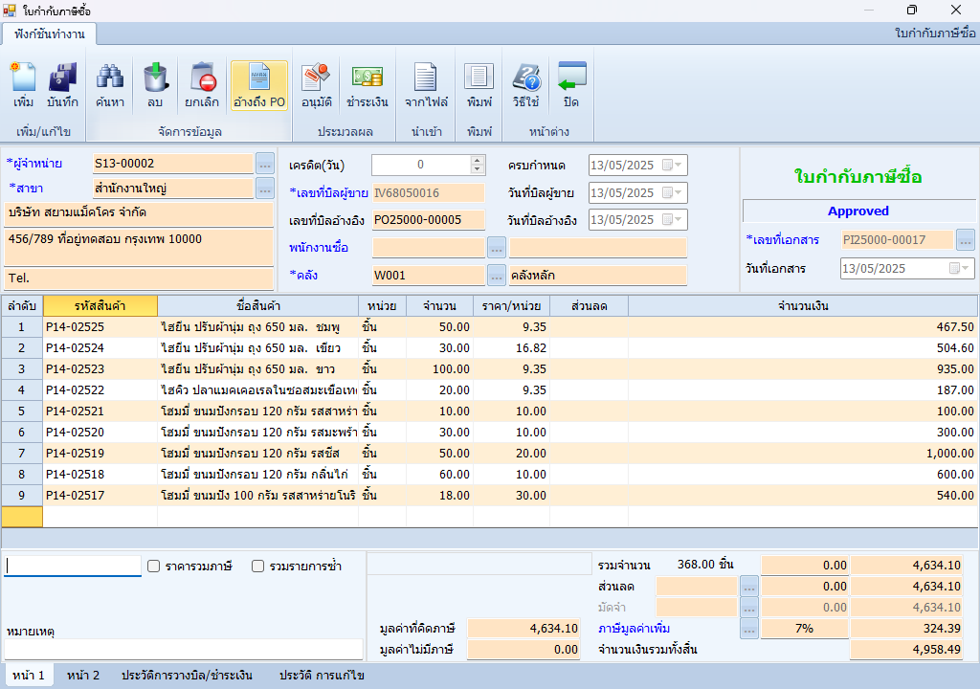Sort by the รหัสสินค้า column header
Image resolution: width=980 pixels, height=689 pixels.
pos(100,306)
